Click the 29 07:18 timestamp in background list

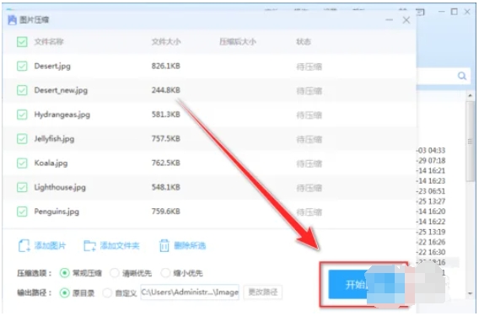[x=431, y=161]
